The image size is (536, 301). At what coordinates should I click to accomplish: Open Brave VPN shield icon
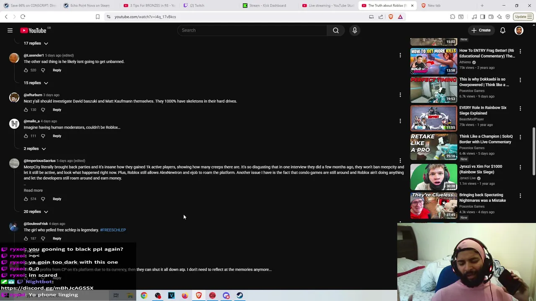(x=508, y=17)
